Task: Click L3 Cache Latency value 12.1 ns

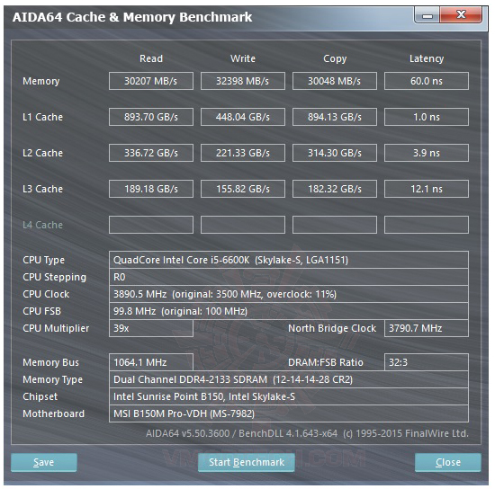Action: (x=427, y=189)
